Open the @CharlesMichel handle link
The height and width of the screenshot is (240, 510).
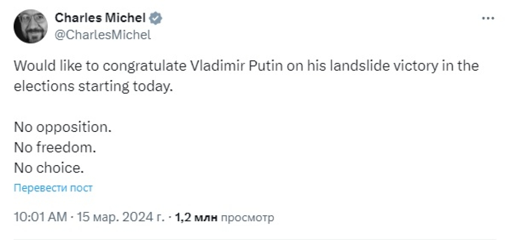[103, 35]
